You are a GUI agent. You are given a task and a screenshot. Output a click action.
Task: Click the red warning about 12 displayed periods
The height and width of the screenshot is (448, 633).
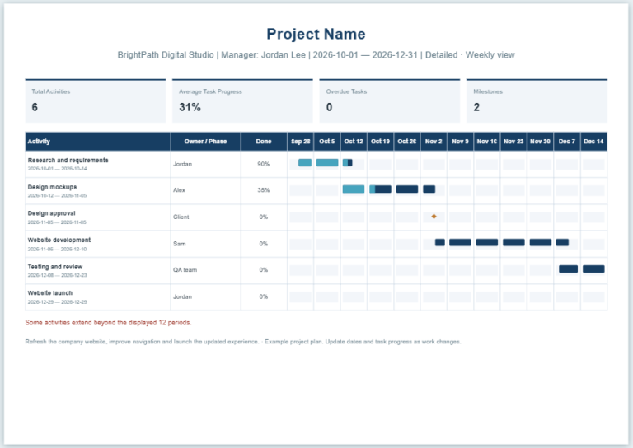click(x=108, y=323)
